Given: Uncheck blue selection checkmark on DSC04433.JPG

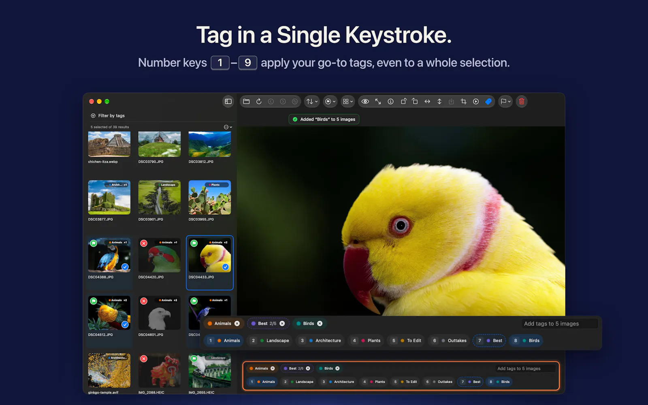Looking at the screenshot, I should tap(226, 267).
